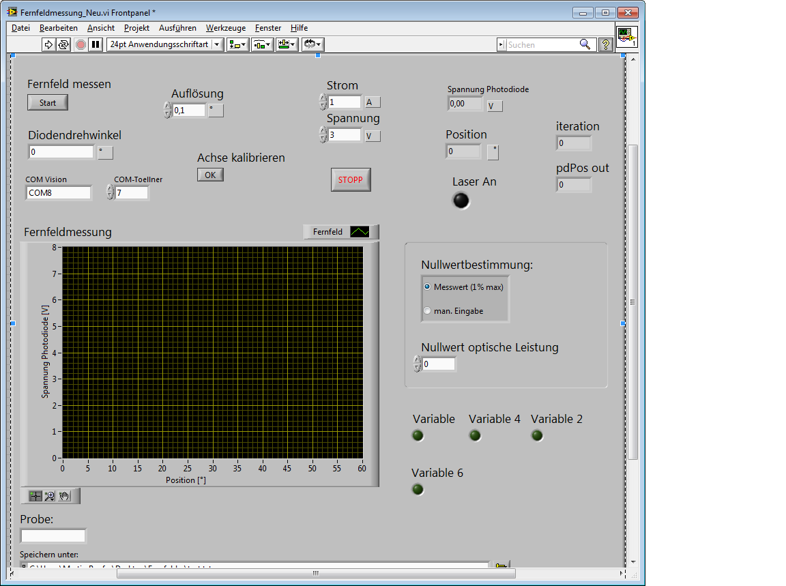Expand the Reorder dropdown in toolbar
786x586 pixels.
click(312, 44)
